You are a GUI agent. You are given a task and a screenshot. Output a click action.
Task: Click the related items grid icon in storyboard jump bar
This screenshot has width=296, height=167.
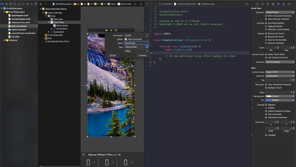(41, 4)
